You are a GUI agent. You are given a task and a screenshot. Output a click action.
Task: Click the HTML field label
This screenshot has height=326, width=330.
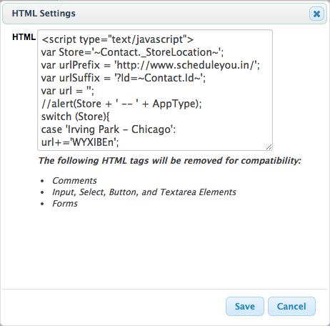tap(24, 37)
